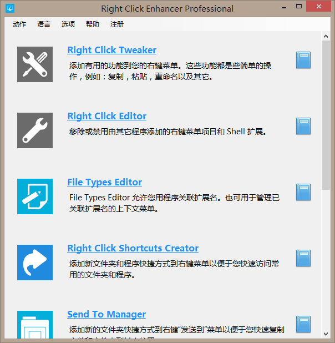This screenshot has height=343, width=335.
Task: Open the 注册 menu
Action: pos(117,24)
